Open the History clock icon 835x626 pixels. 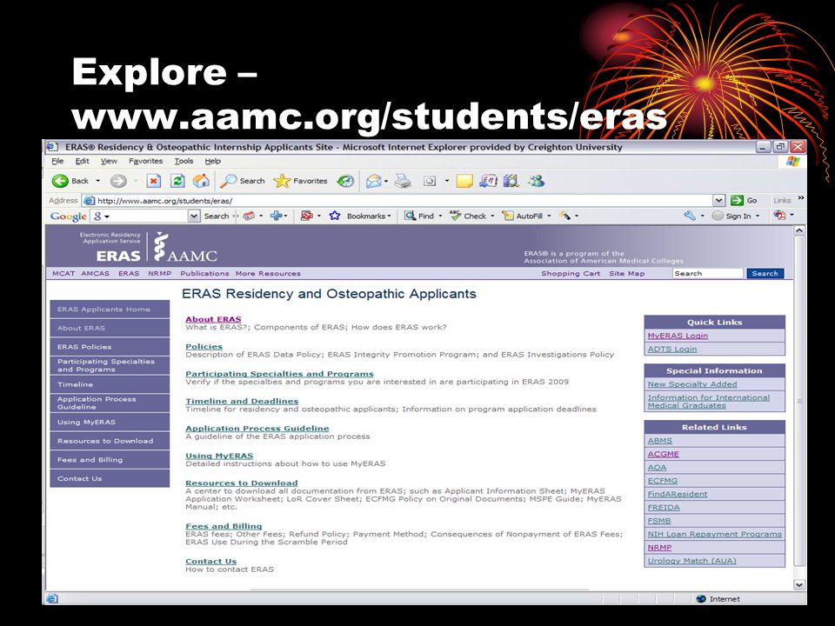pos(345,182)
